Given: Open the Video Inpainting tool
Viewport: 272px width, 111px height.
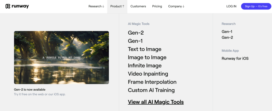Looking at the screenshot, I should [148, 74].
